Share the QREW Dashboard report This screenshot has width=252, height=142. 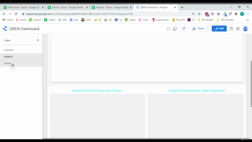point(198,29)
